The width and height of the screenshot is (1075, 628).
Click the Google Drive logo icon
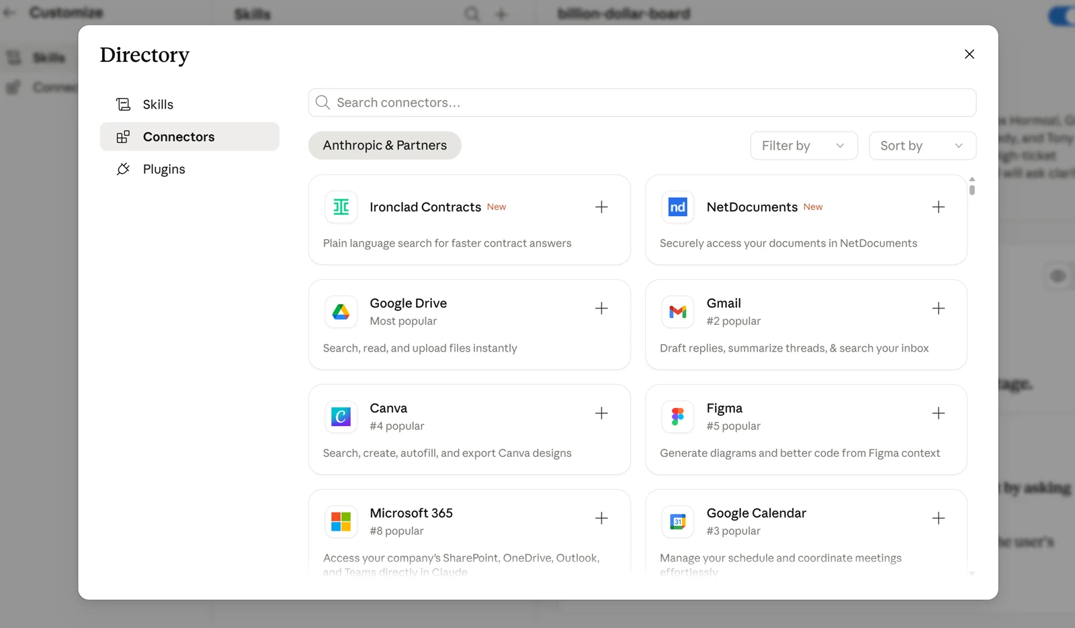(341, 311)
